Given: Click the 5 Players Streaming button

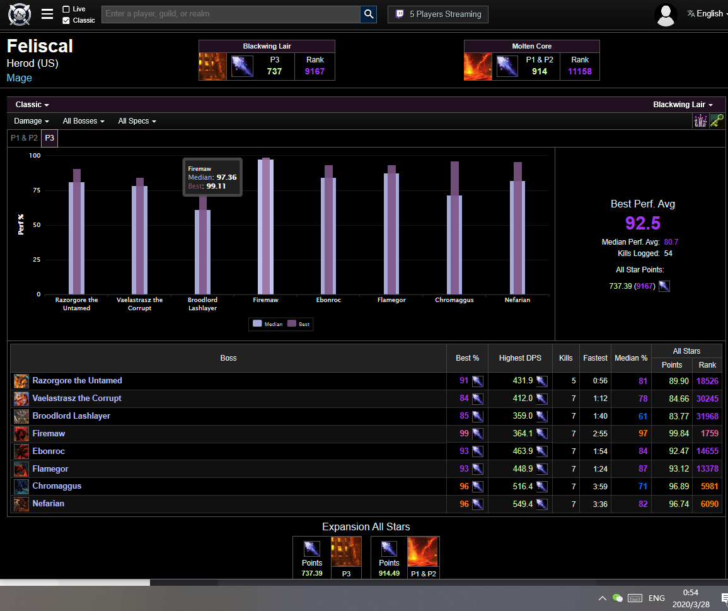Looking at the screenshot, I should click(437, 14).
